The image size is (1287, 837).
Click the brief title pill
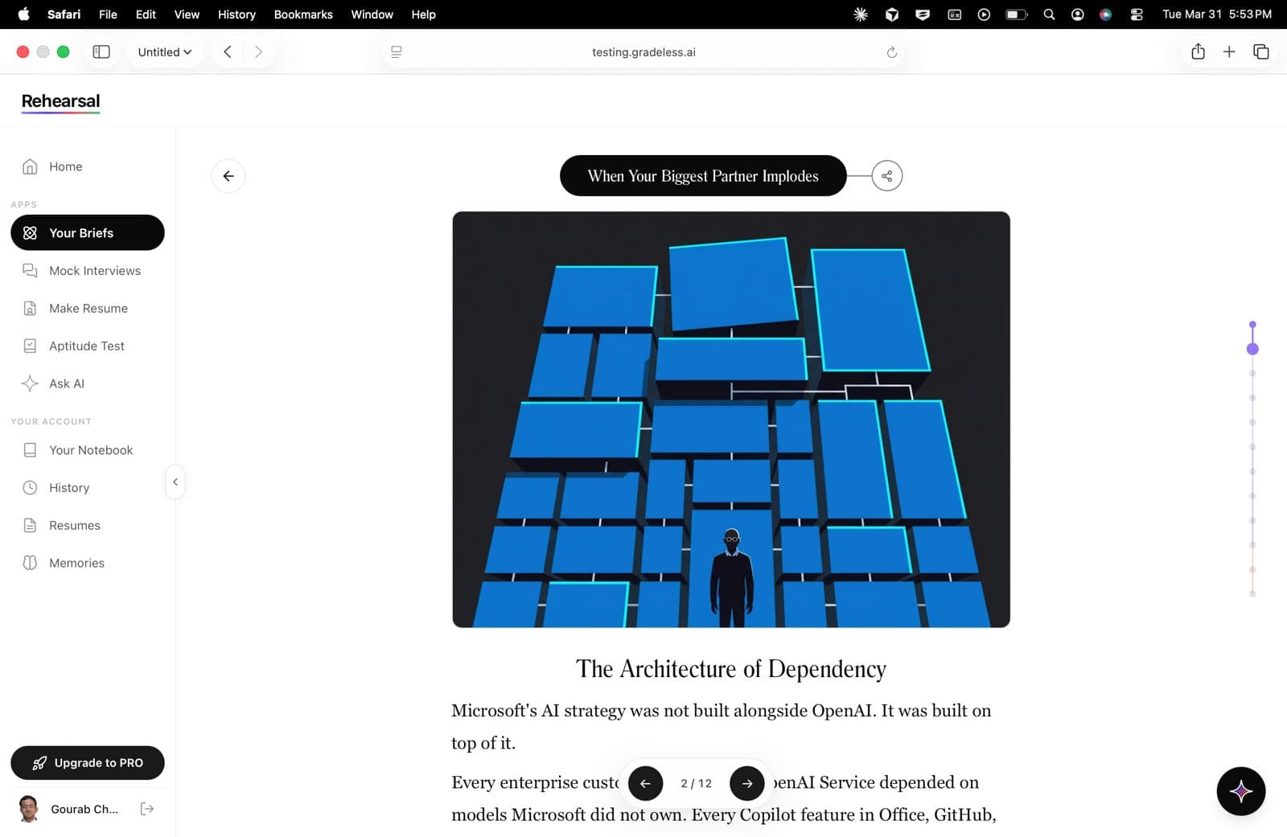pos(703,176)
